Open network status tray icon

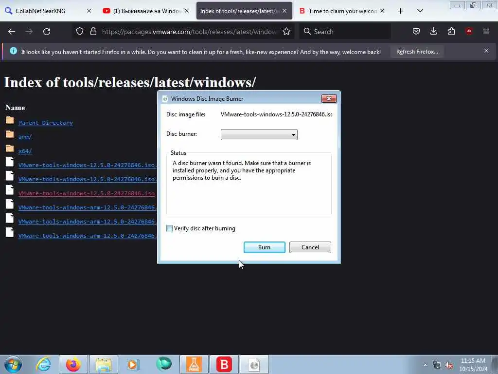(x=437, y=365)
